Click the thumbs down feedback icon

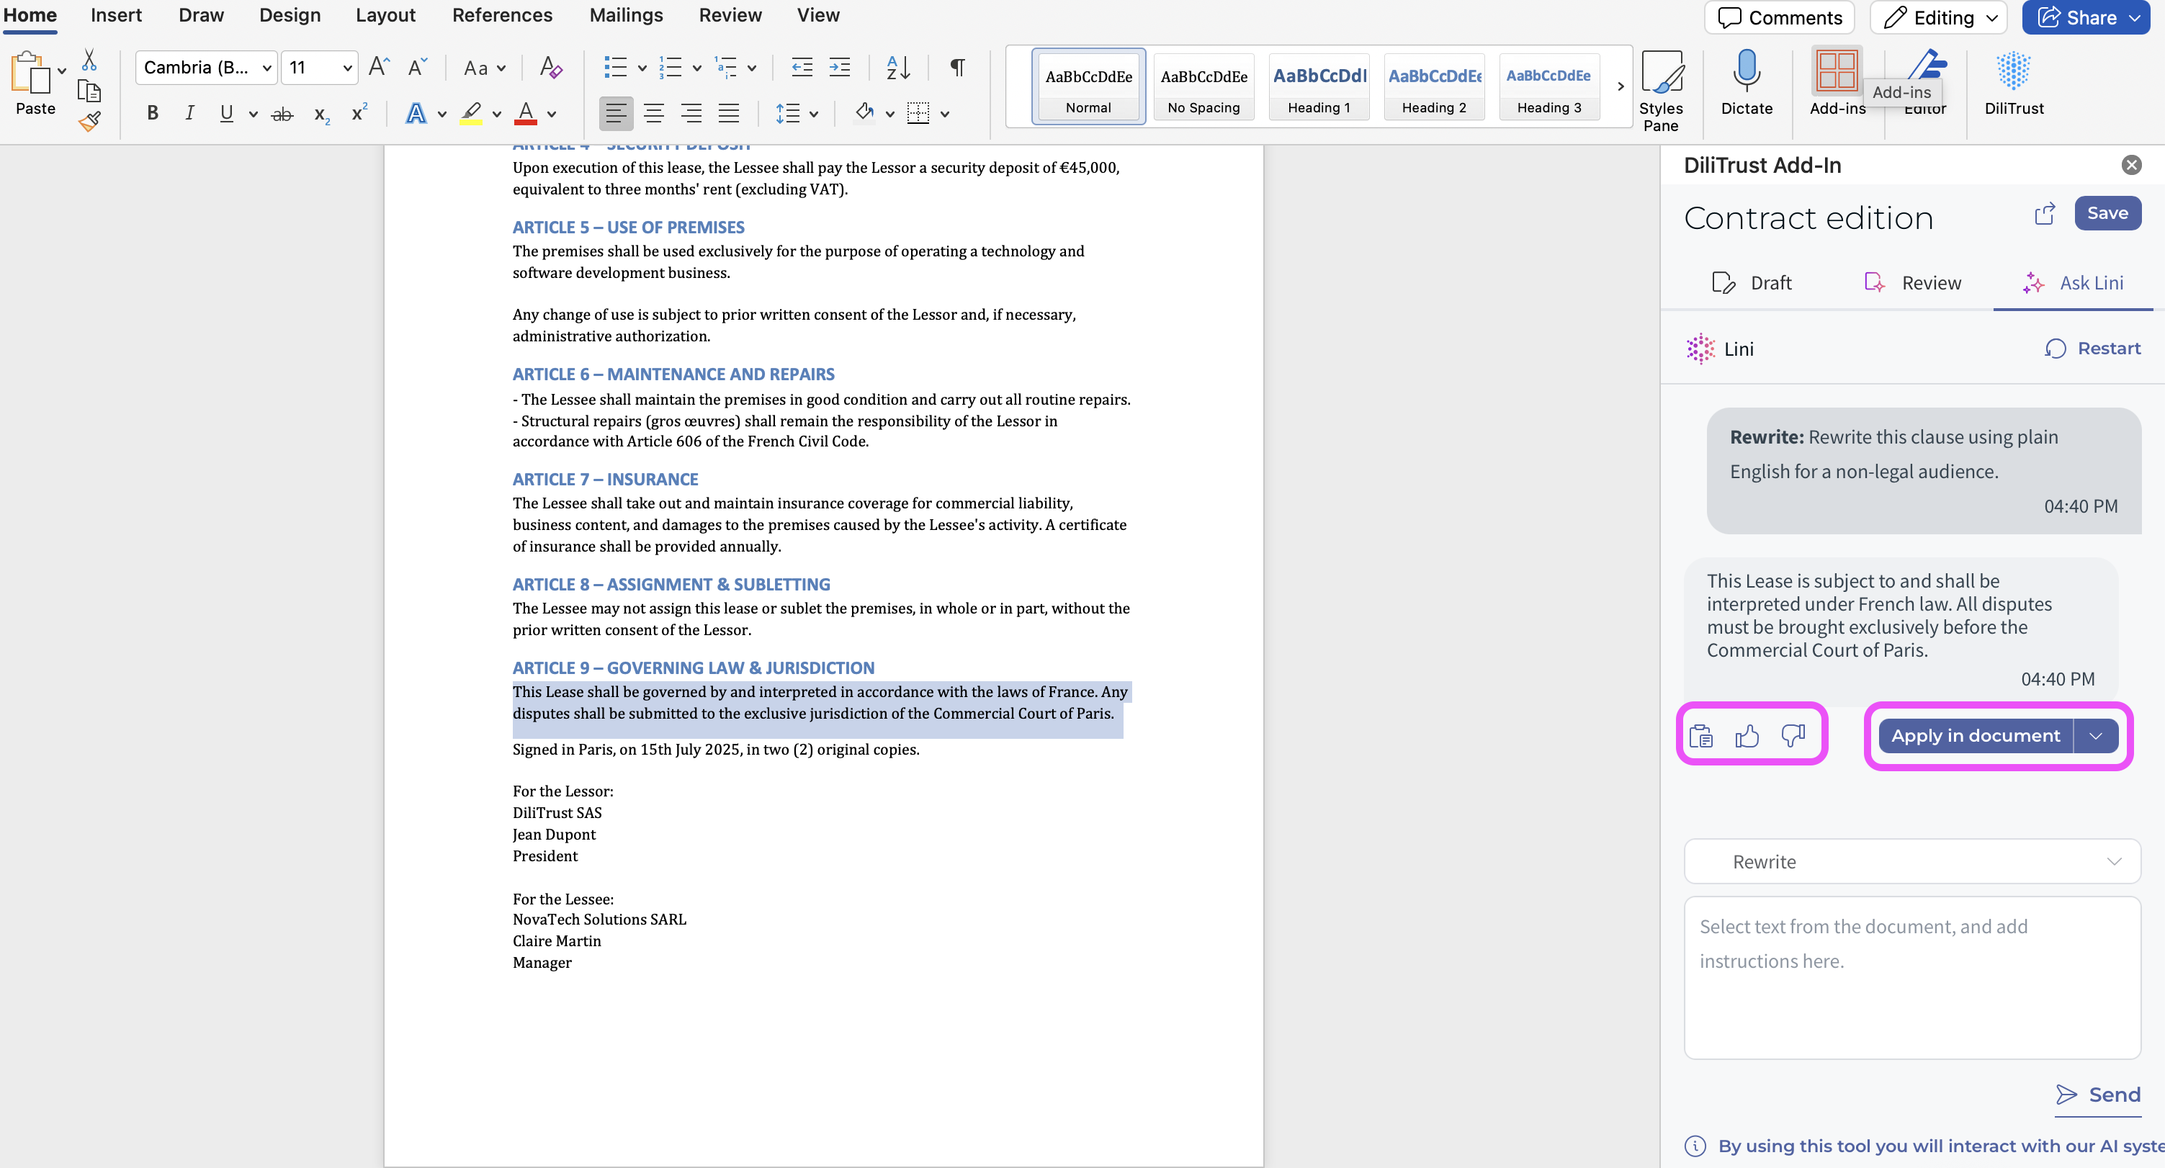point(1793,736)
